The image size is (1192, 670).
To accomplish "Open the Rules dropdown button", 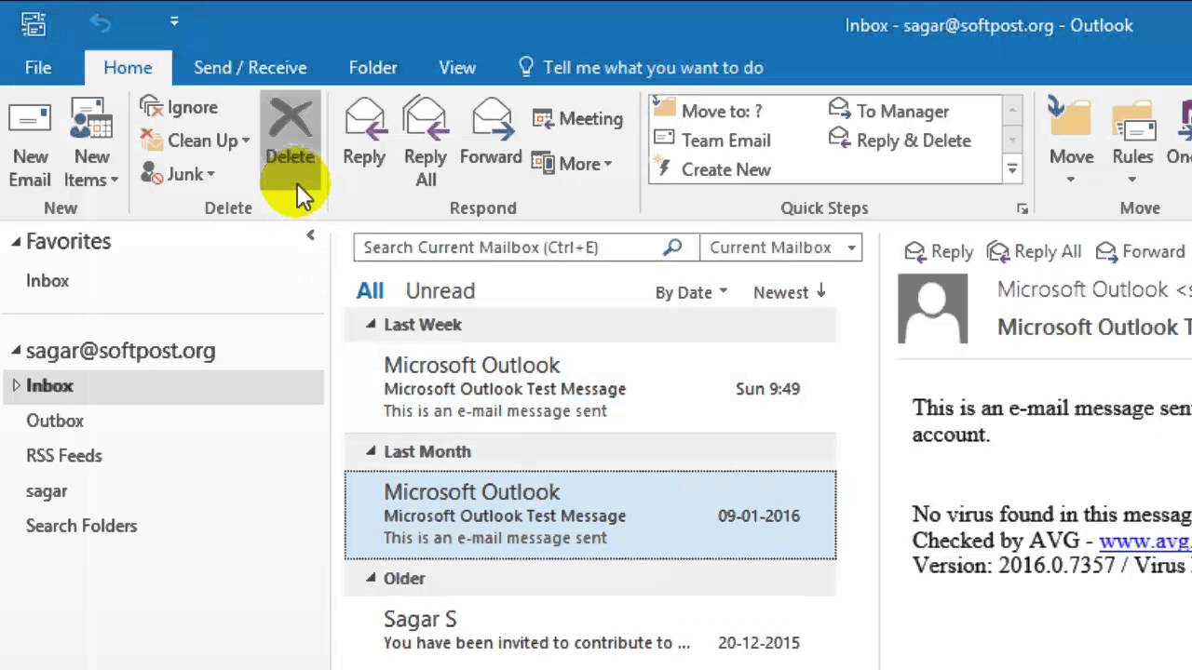I will 1132,142.
